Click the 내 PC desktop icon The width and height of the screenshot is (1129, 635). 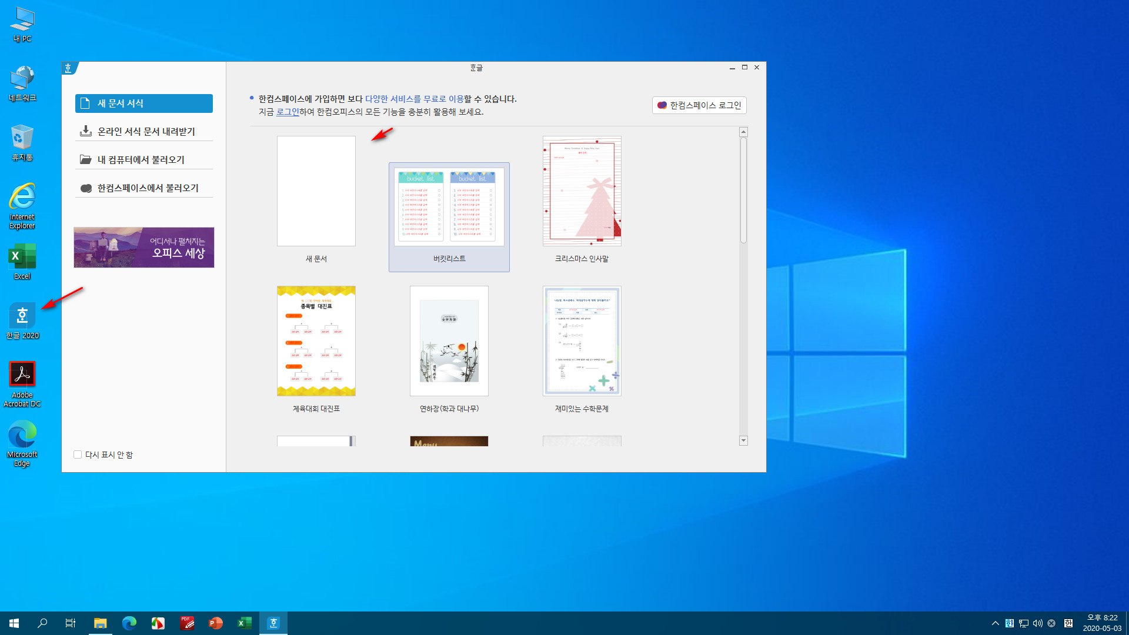pos(22,25)
